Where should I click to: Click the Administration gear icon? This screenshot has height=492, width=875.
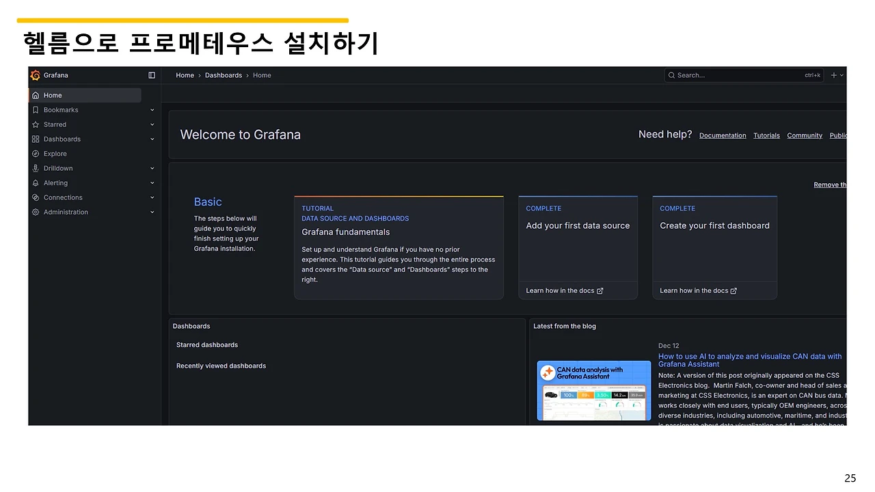point(36,212)
